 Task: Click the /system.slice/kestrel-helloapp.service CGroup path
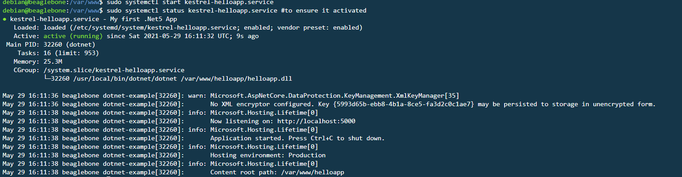tap(114, 70)
